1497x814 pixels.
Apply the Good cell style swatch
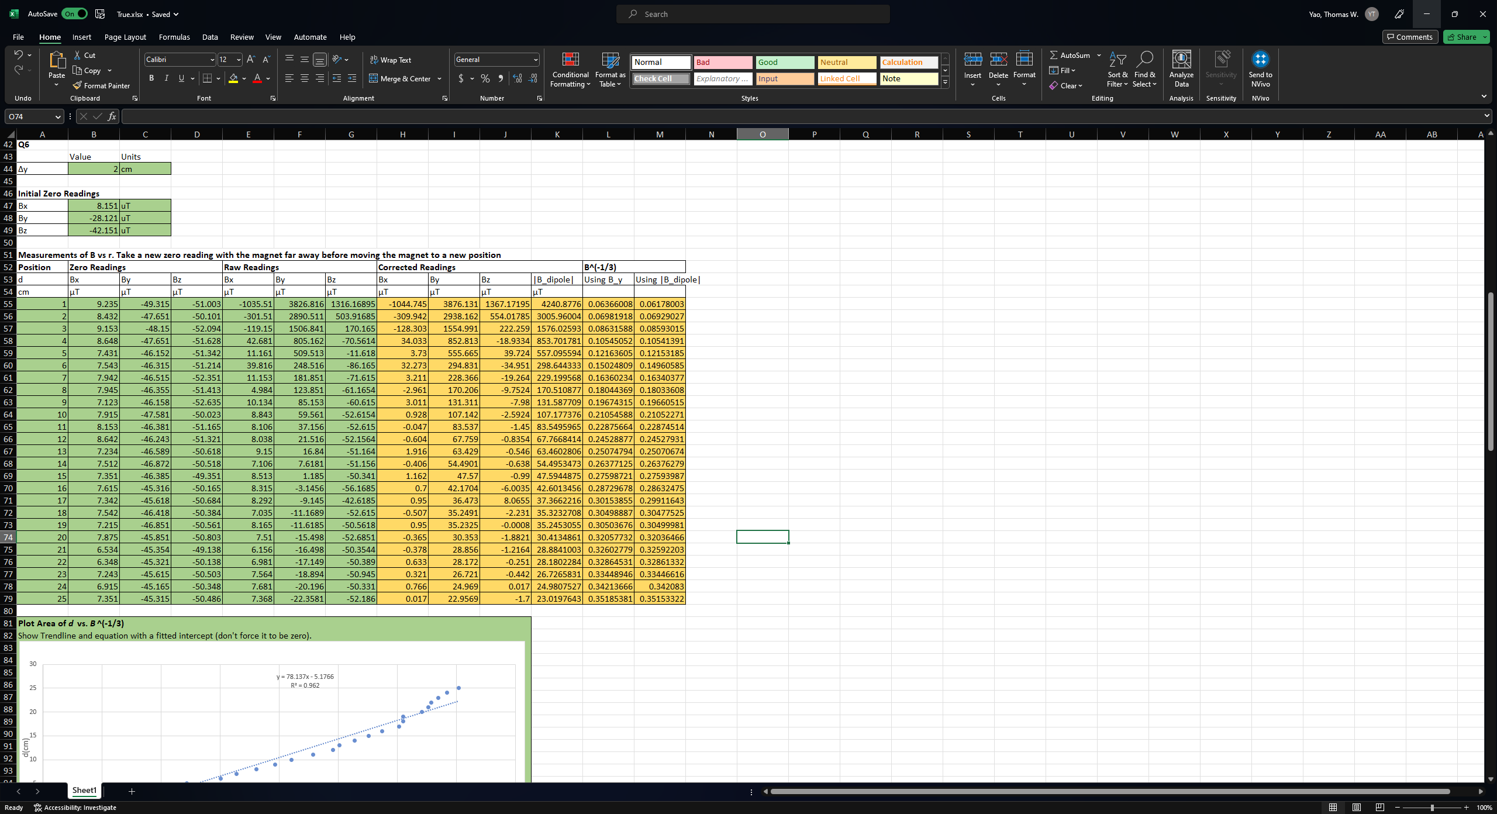click(x=784, y=62)
